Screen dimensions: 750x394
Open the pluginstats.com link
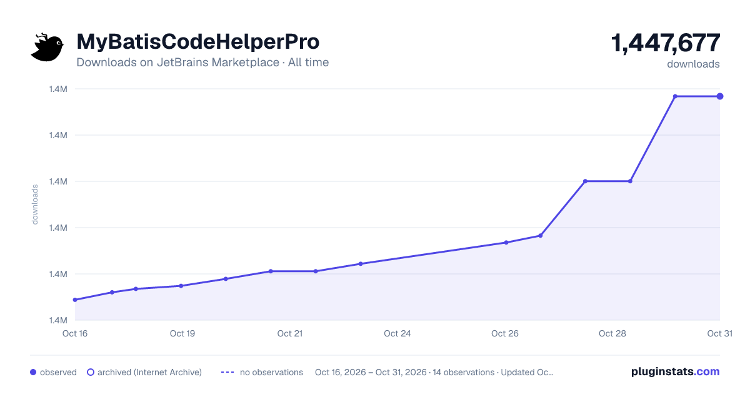tap(675, 371)
